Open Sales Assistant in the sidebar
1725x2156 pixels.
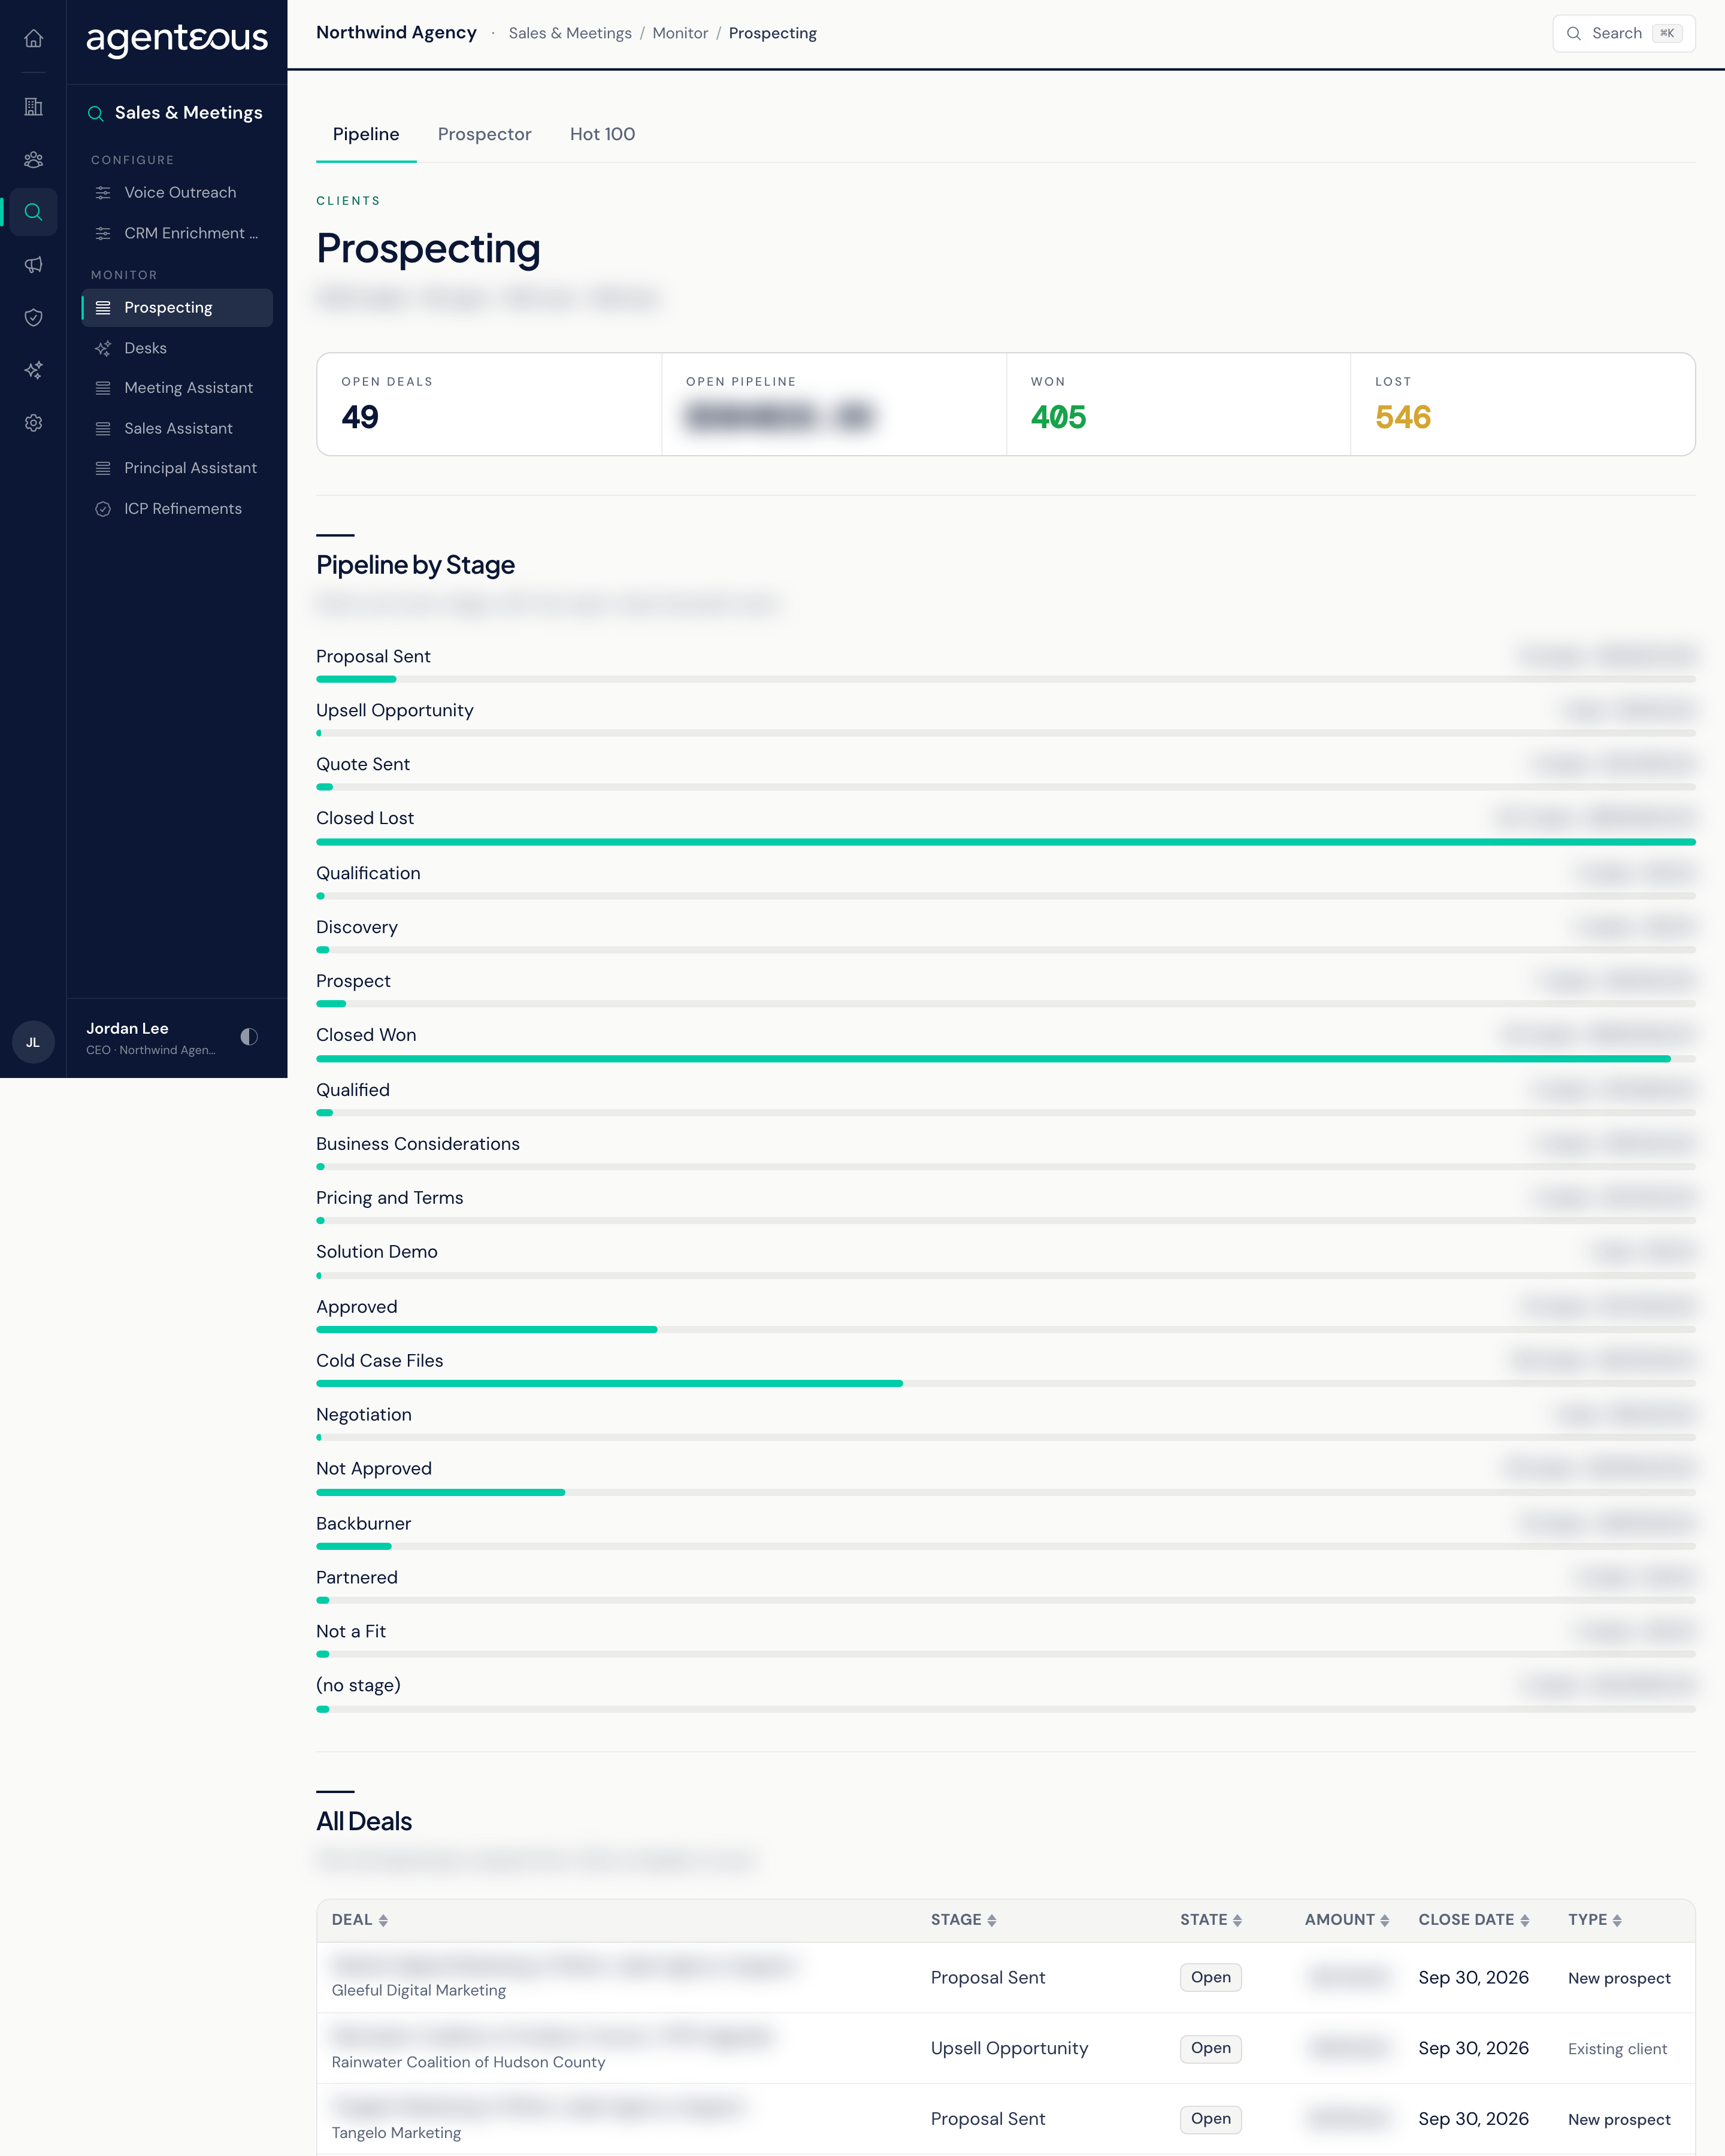[177, 428]
